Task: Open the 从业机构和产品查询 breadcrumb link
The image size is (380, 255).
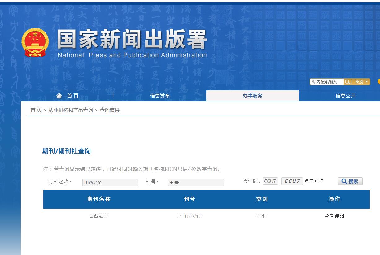Action: [x=70, y=109]
